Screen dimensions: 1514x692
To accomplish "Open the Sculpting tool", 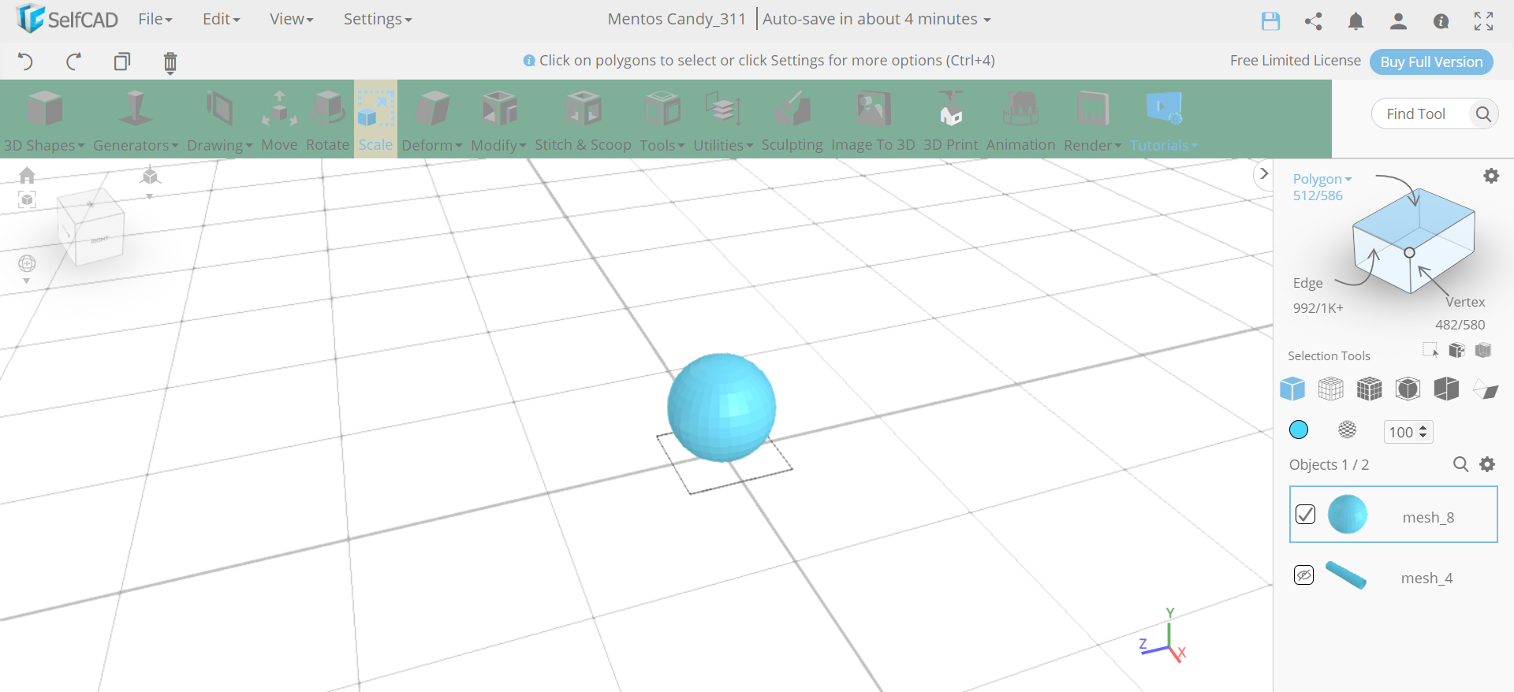I will (x=792, y=120).
